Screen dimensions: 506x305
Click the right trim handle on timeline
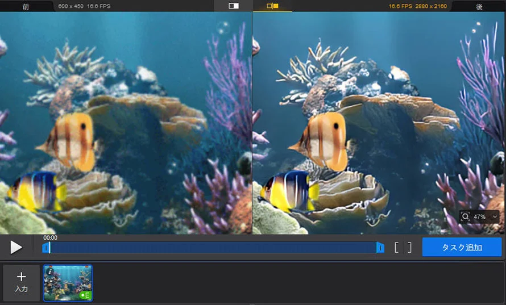click(380, 248)
